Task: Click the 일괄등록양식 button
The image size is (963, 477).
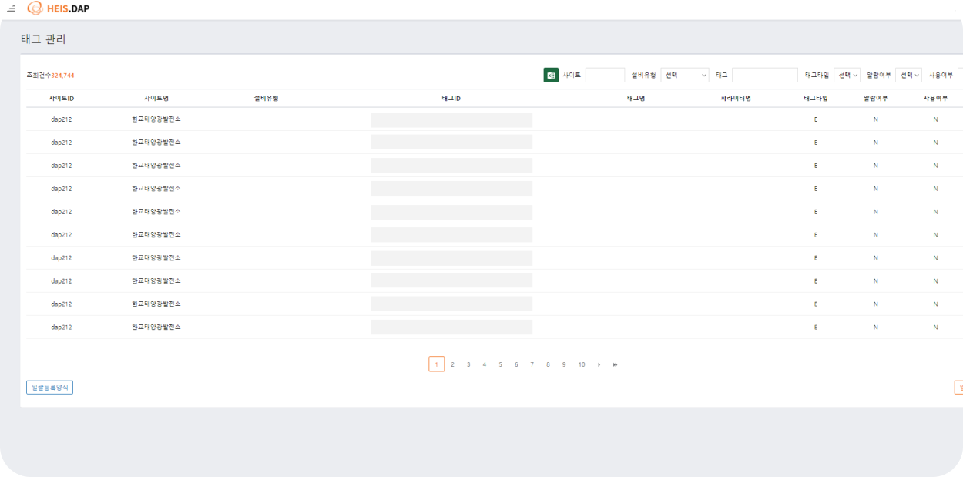Action: point(49,388)
